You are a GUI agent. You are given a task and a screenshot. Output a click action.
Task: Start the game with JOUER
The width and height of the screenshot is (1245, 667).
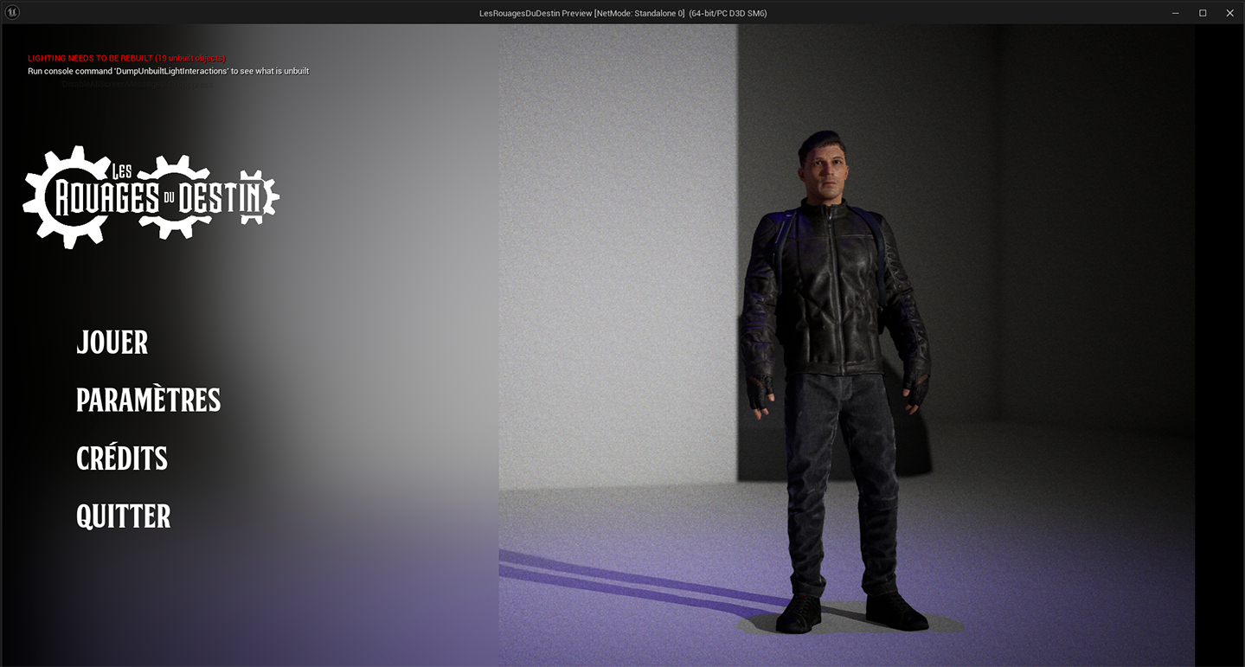[112, 343]
